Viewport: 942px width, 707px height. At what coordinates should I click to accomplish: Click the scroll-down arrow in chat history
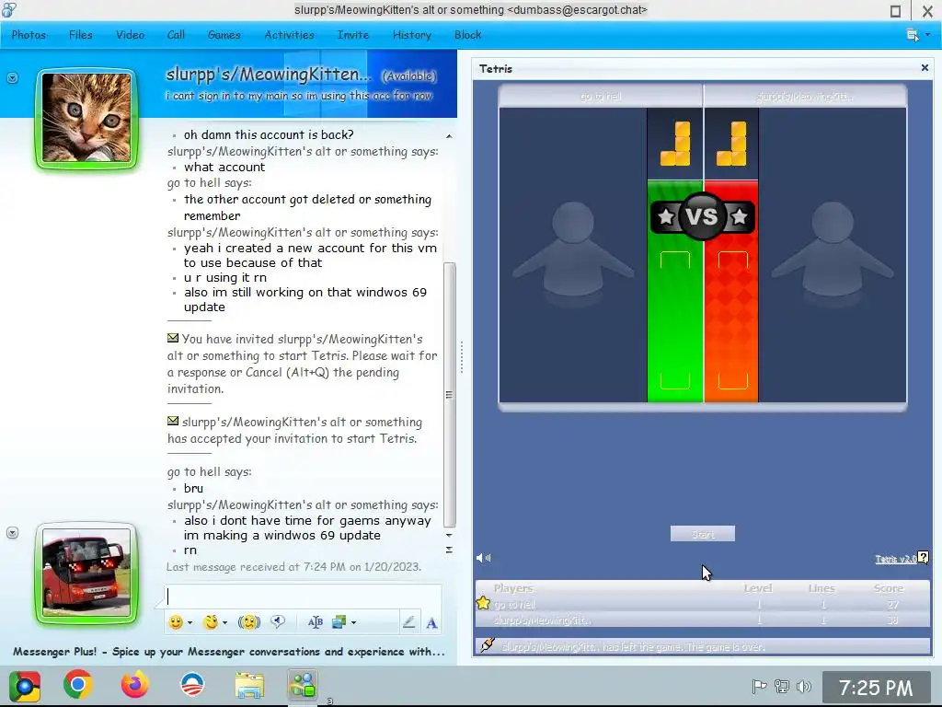point(449,535)
